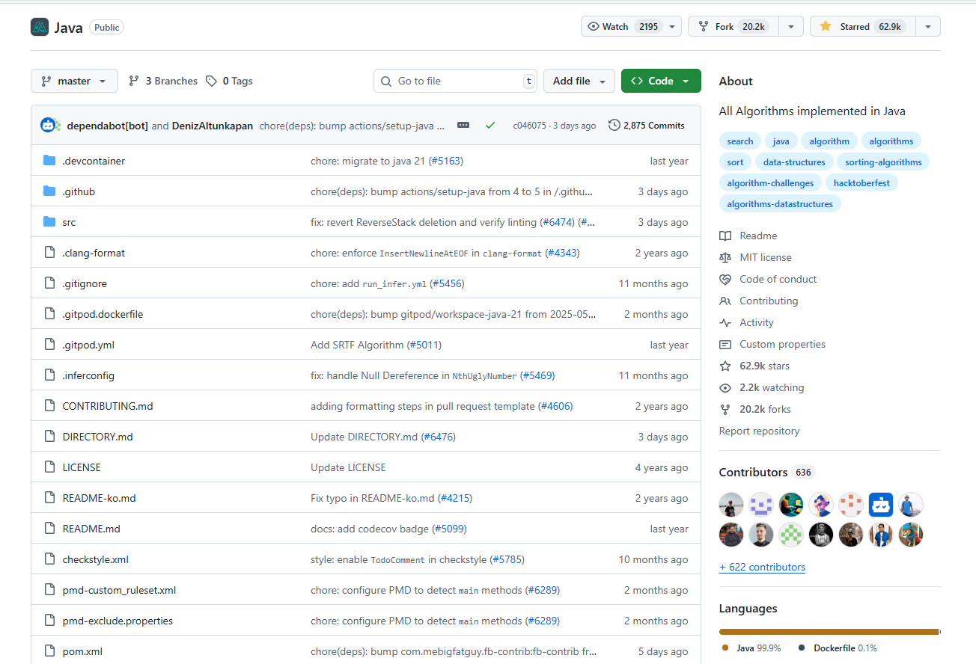Click the file icon beside LICENSE
The height and width of the screenshot is (664, 976).
point(49,467)
